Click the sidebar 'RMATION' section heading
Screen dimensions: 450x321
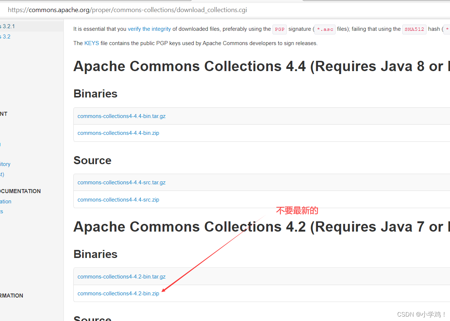(11, 296)
